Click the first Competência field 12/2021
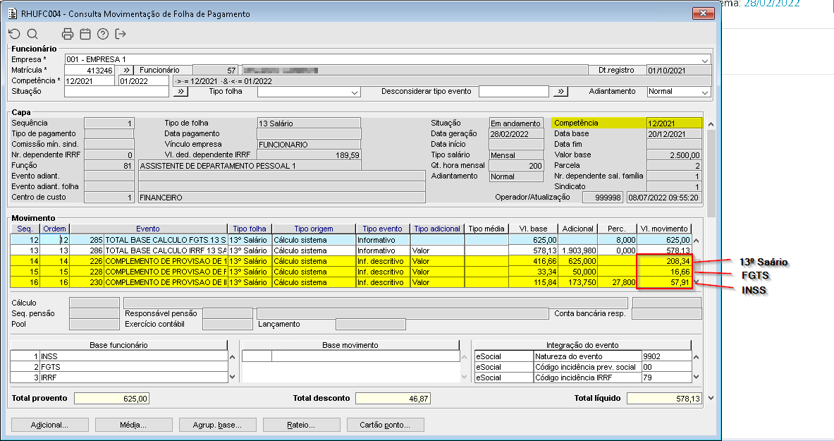 pyautogui.click(x=90, y=81)
